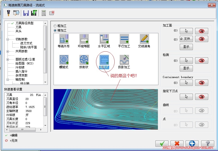218x151 pixels.
Task: Click the 检测 unselect red icon
Action: tap(202, 60)
